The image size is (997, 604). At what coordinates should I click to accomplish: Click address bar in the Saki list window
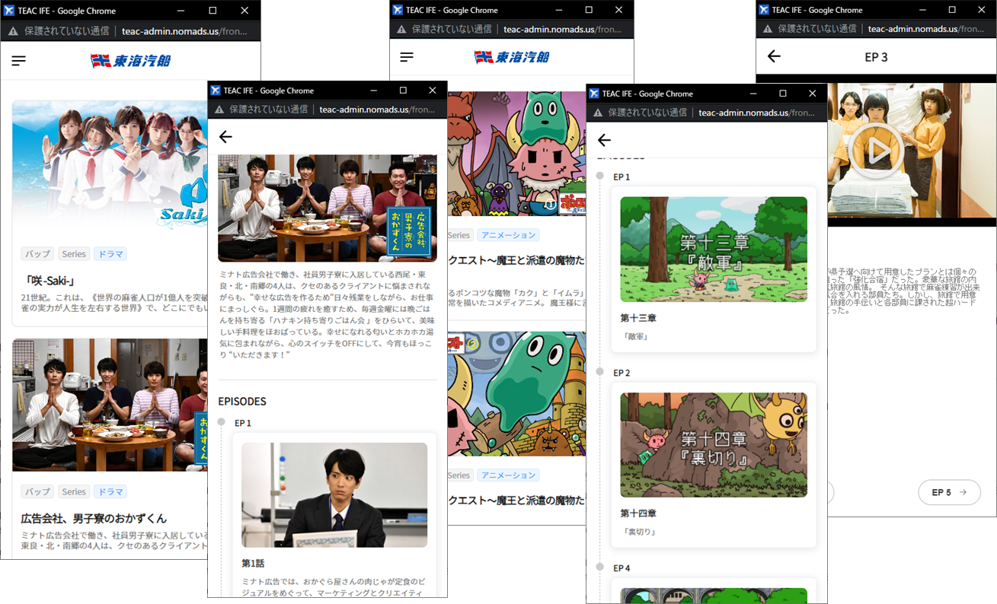183,31
